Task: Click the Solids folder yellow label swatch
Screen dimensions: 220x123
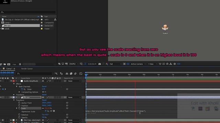Action: click(x=42, y=29)
